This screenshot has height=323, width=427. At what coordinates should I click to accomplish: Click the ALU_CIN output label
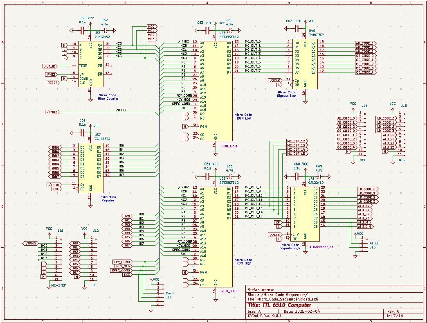tap(365, 226)
